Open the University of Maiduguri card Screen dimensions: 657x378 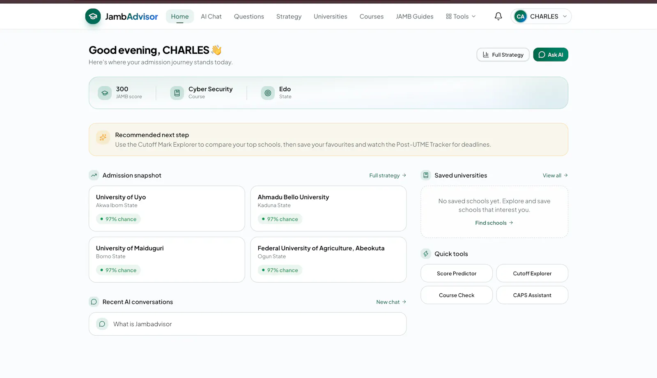tap(167, 259)
